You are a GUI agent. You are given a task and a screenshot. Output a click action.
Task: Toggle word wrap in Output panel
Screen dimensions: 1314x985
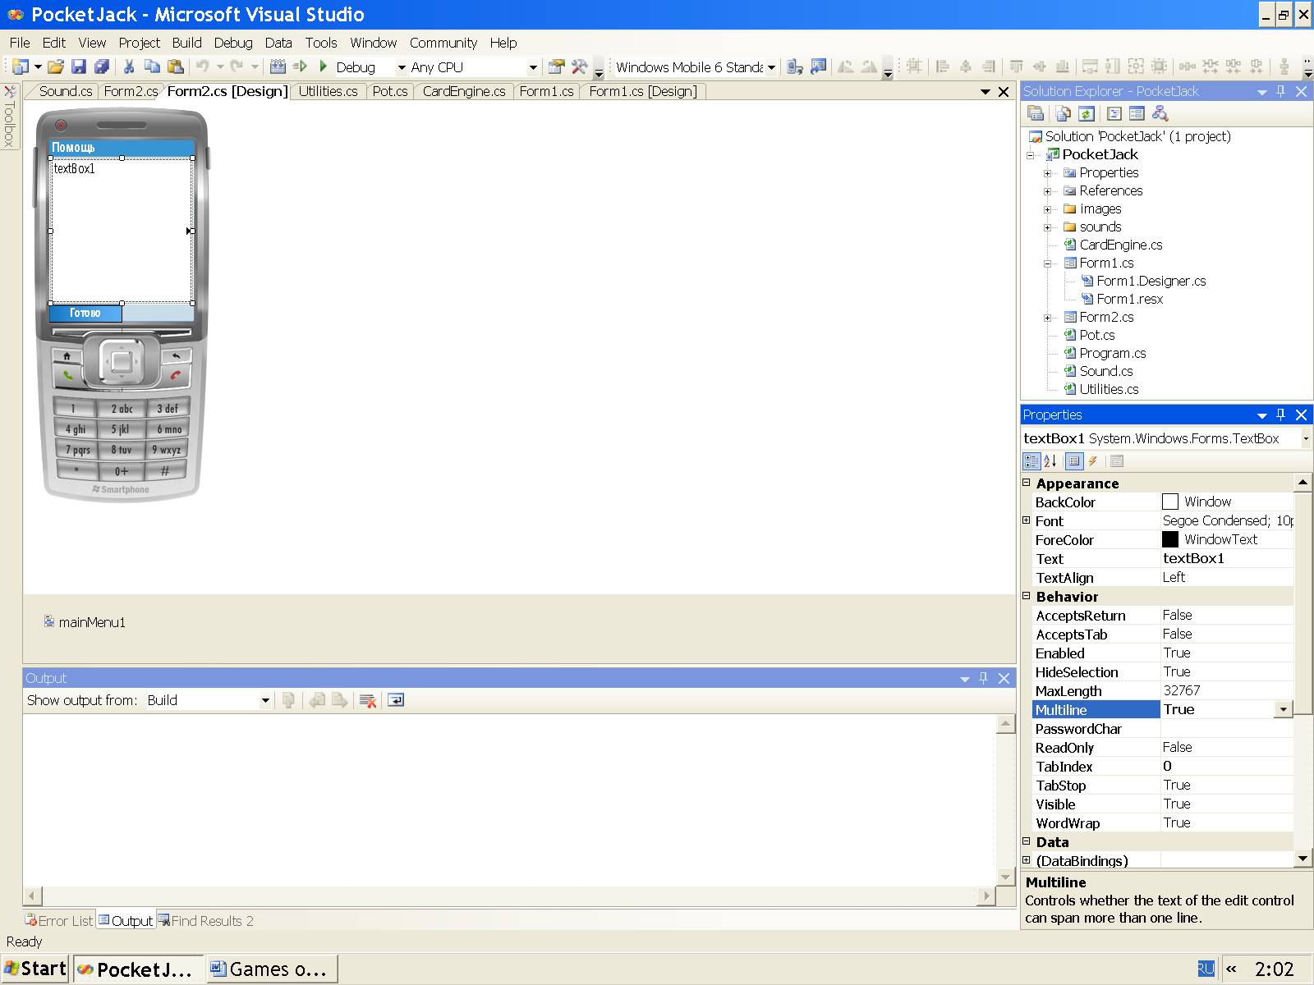[396, 700]
